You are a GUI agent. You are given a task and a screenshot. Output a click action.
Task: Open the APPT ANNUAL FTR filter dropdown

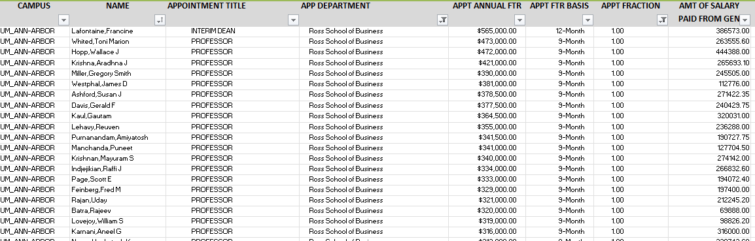[519, 20]
